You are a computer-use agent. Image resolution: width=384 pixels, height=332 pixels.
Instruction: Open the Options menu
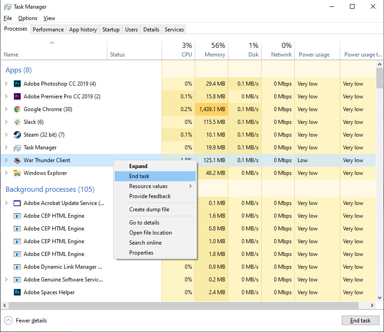pyautogui.click(x=28, y=18)
